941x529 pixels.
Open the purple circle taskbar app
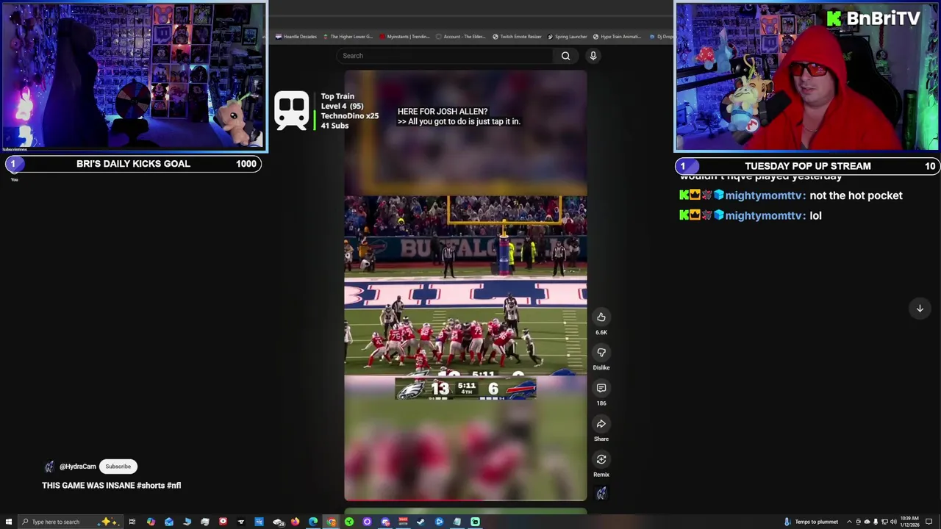[x=367, y=522]
